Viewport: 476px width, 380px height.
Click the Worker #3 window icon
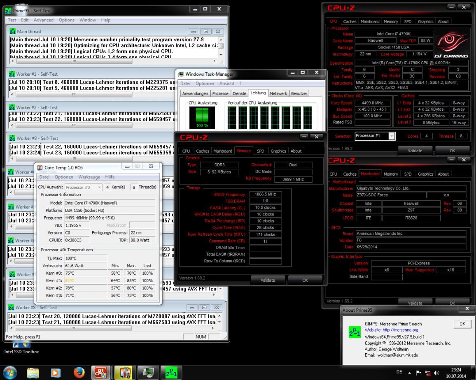[12, 138]
